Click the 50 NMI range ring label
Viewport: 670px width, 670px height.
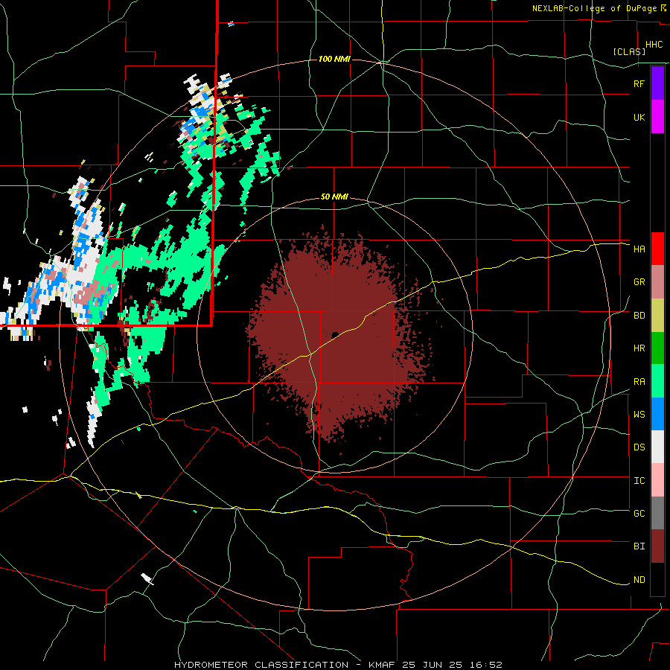tap(334, 197)
